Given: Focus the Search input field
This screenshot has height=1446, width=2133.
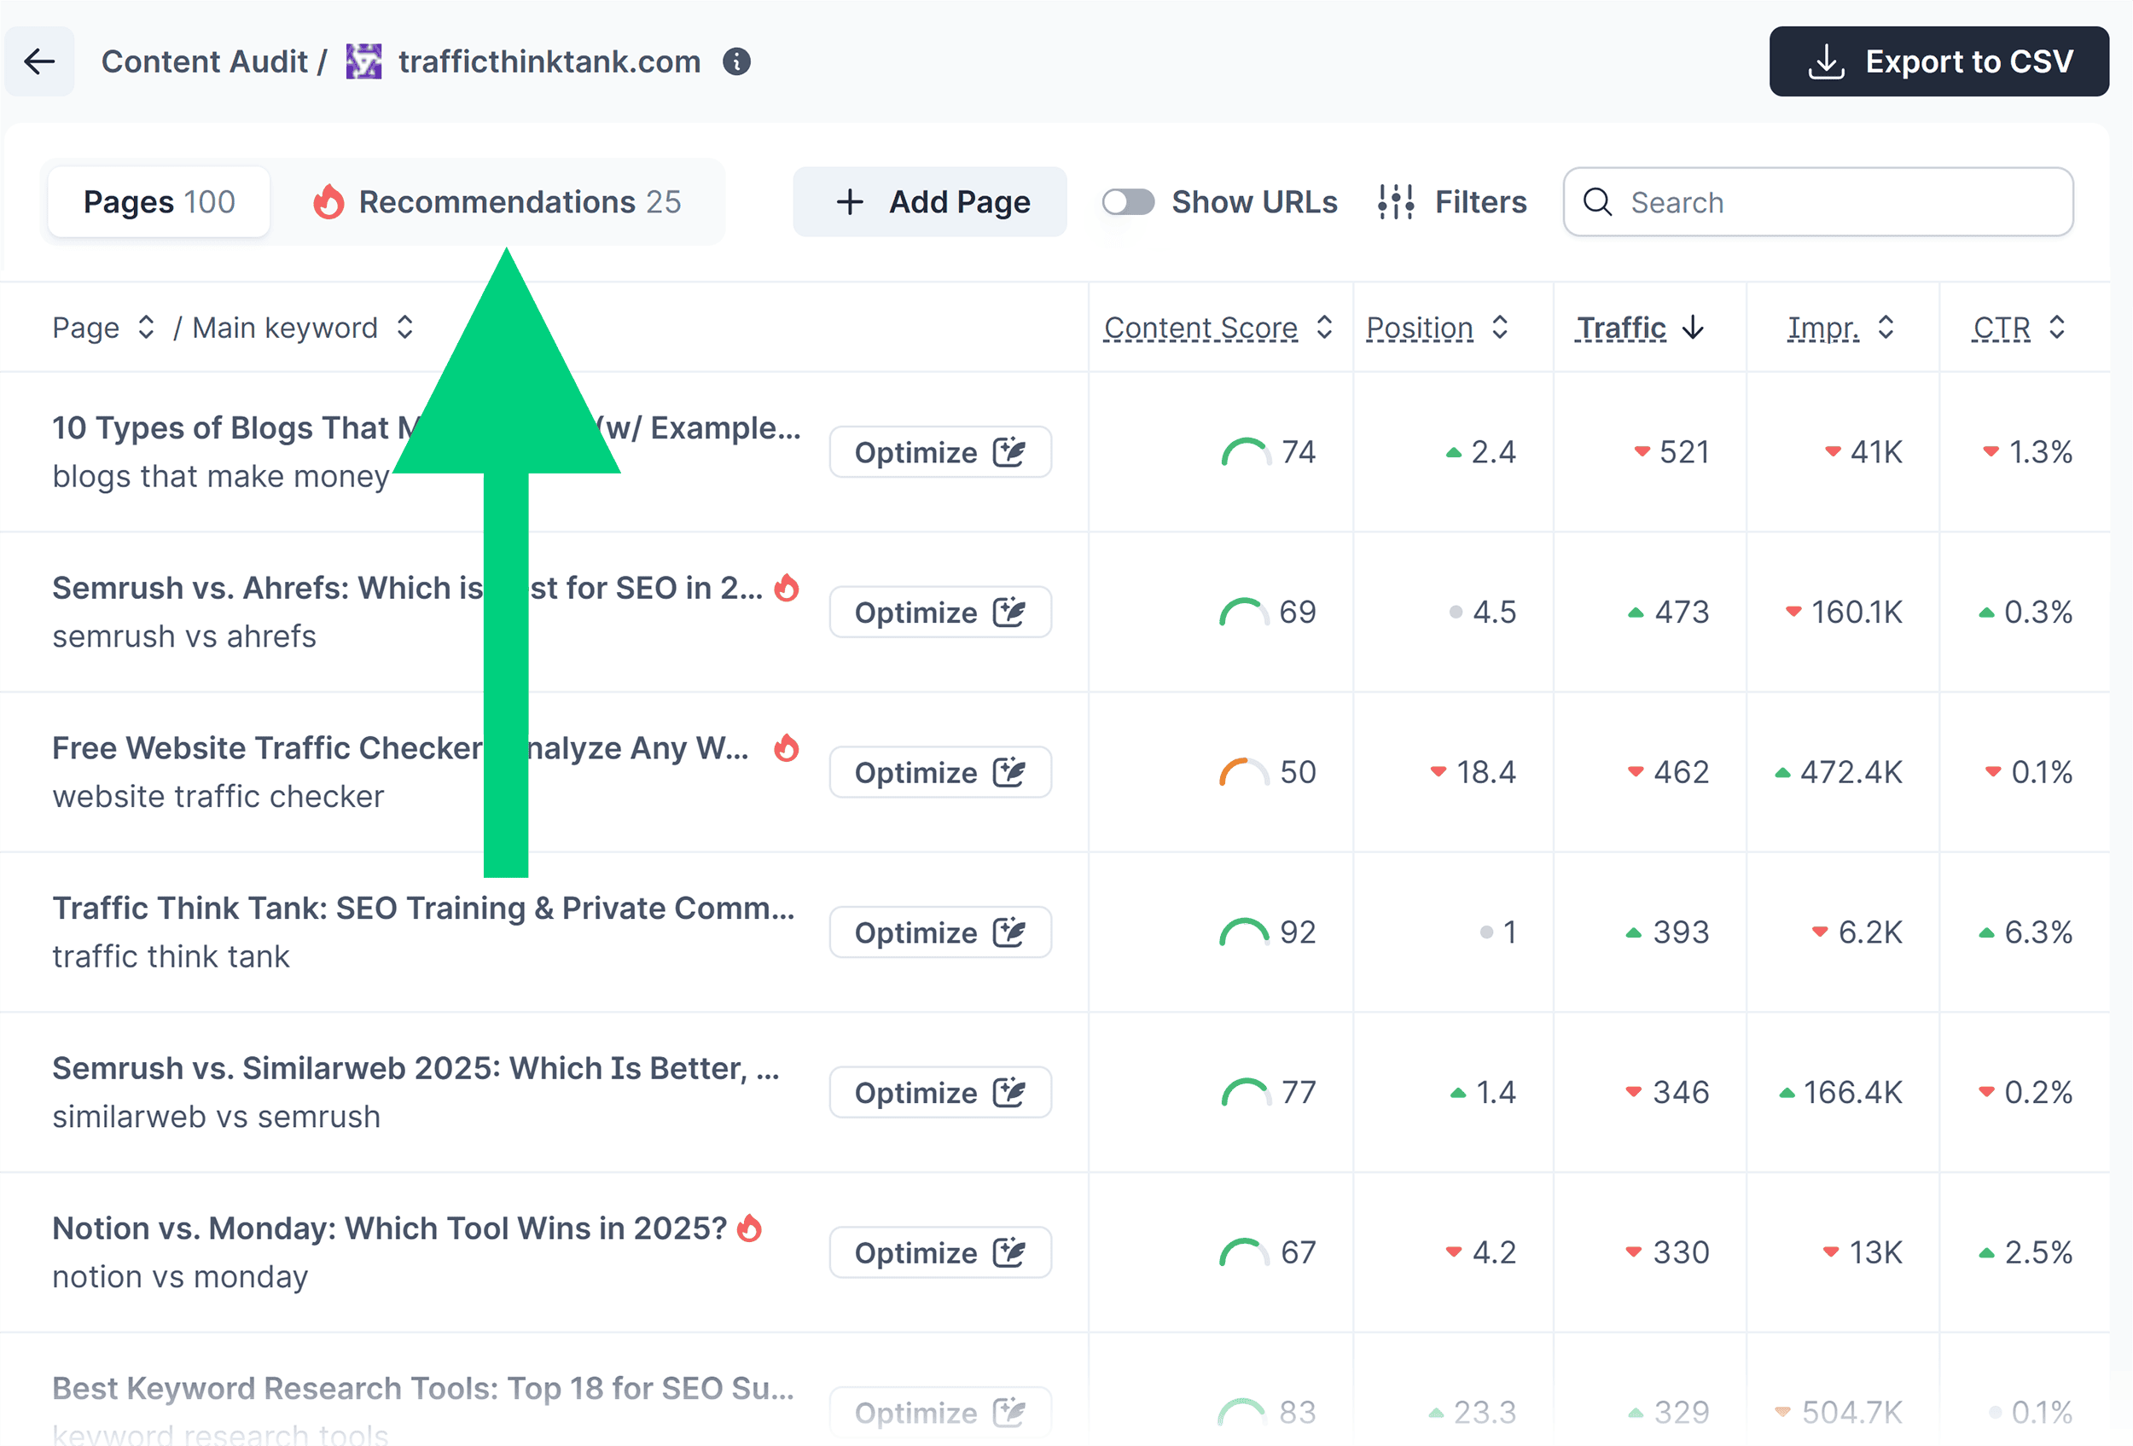Looking at the screenshot, I should [1818, 202].
